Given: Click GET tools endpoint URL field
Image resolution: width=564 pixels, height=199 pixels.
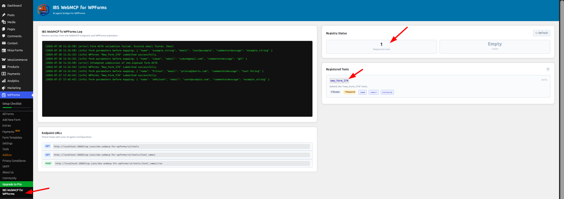Looking at the screenshot, I should 181,146.
